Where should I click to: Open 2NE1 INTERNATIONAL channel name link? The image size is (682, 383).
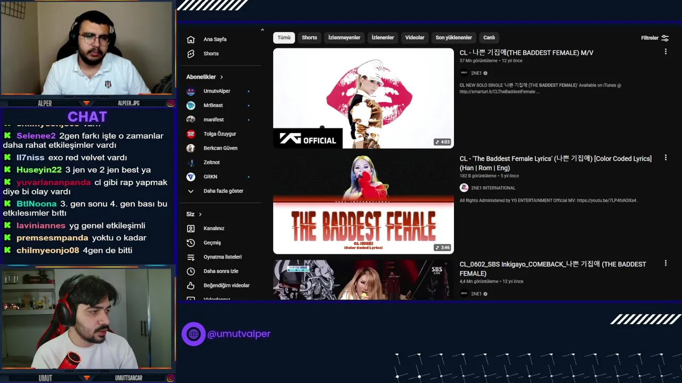[x=493, y=188]
